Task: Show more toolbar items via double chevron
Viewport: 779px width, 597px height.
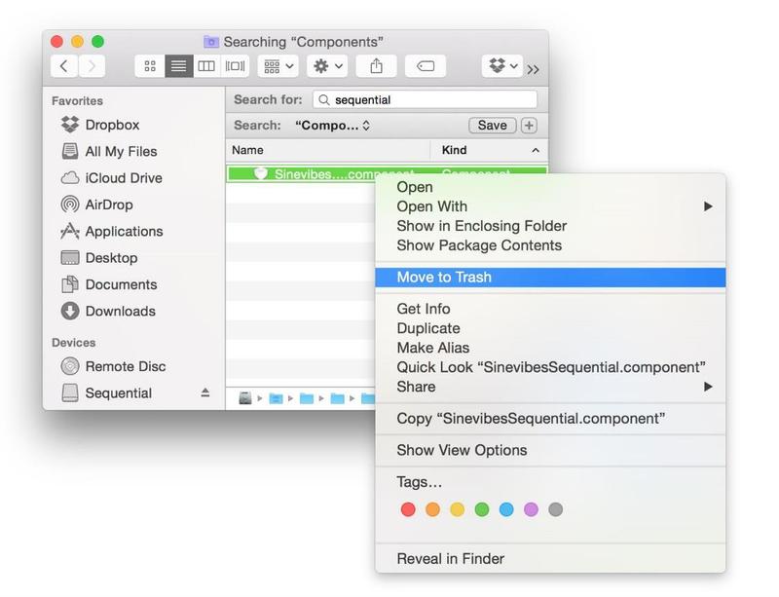Action: (534, 69)
